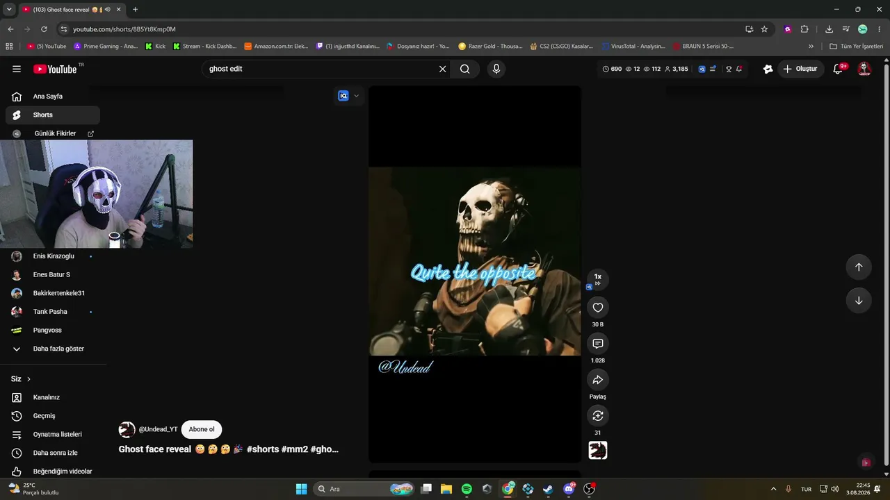Open the Undead channel avatar
Viewport: 890px width, 500px height.
click(x=127, y=430)
